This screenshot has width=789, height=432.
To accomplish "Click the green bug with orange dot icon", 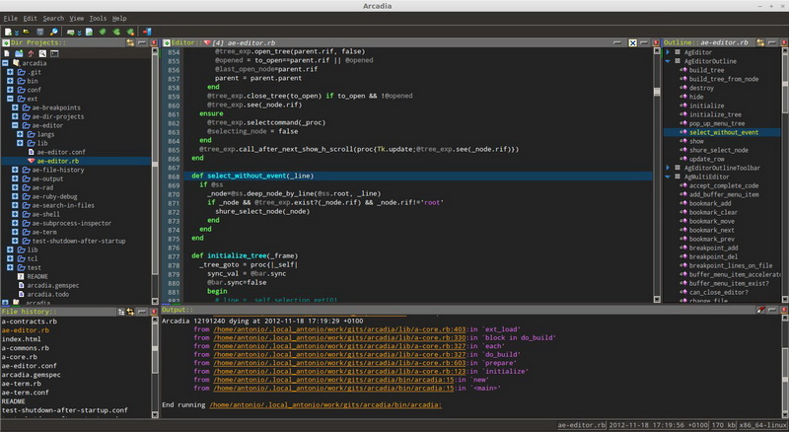I will [130, 32].
